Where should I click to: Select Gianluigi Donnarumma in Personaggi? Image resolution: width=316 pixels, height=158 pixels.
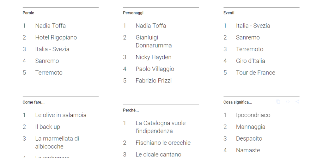[154, 41]
